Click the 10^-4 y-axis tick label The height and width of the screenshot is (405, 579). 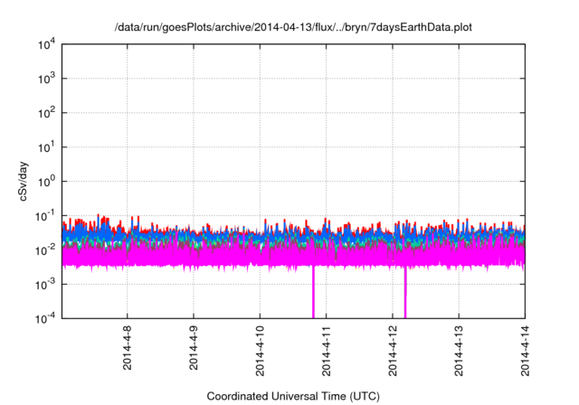pyautogui.click(x=45, y=318)
